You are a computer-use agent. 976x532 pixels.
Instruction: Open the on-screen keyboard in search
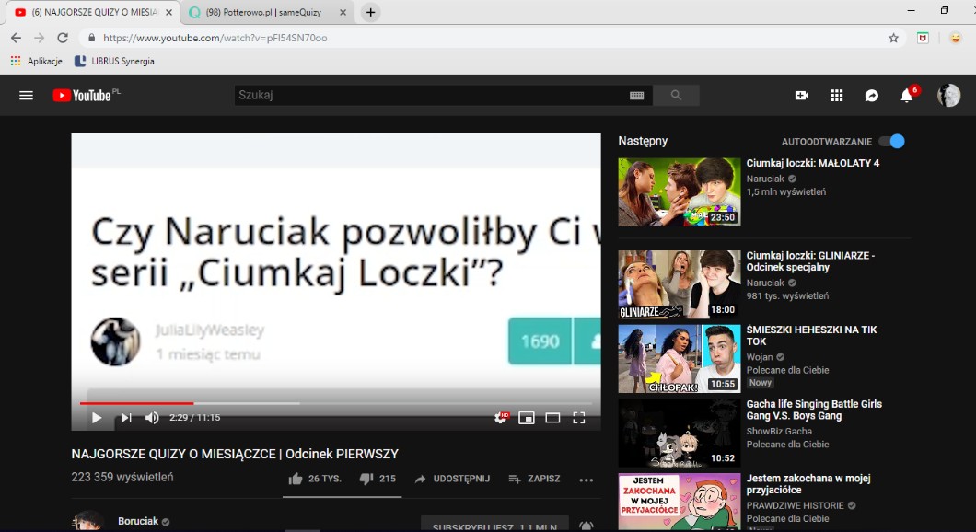(x=636, y=96)
